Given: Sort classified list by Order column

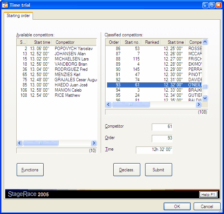Looking at the screenshot, I should pyautogui.click(x=113, y=42).
